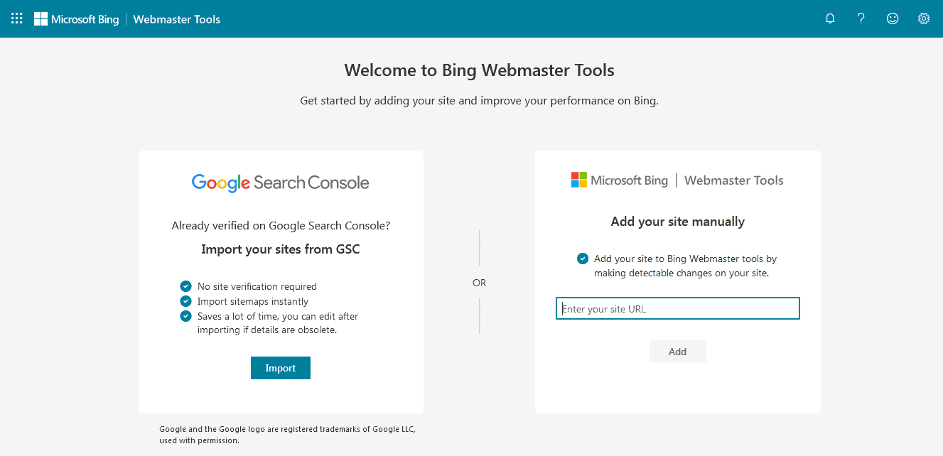Expand the Google Search Console import card
The width and height of the screenshot is (943, 456).
(x=280, y=281)
